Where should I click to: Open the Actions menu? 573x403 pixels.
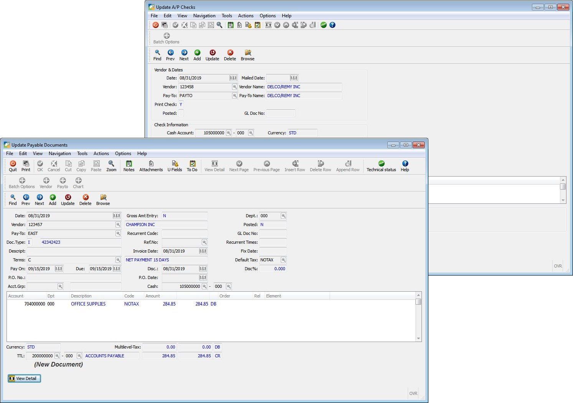point(101,153)
